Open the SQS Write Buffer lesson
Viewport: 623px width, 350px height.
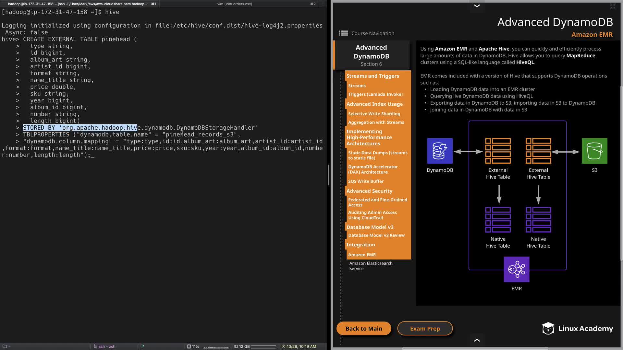click(366, 181)
